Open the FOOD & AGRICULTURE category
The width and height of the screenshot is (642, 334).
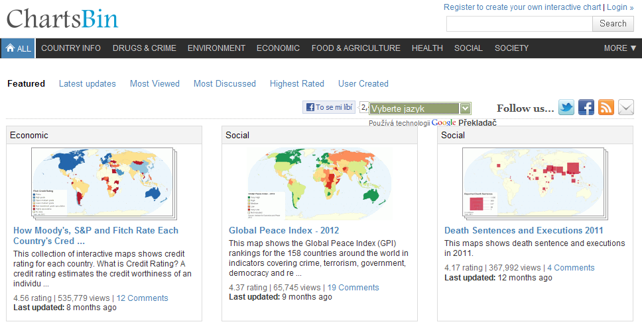tap(355, 48)
